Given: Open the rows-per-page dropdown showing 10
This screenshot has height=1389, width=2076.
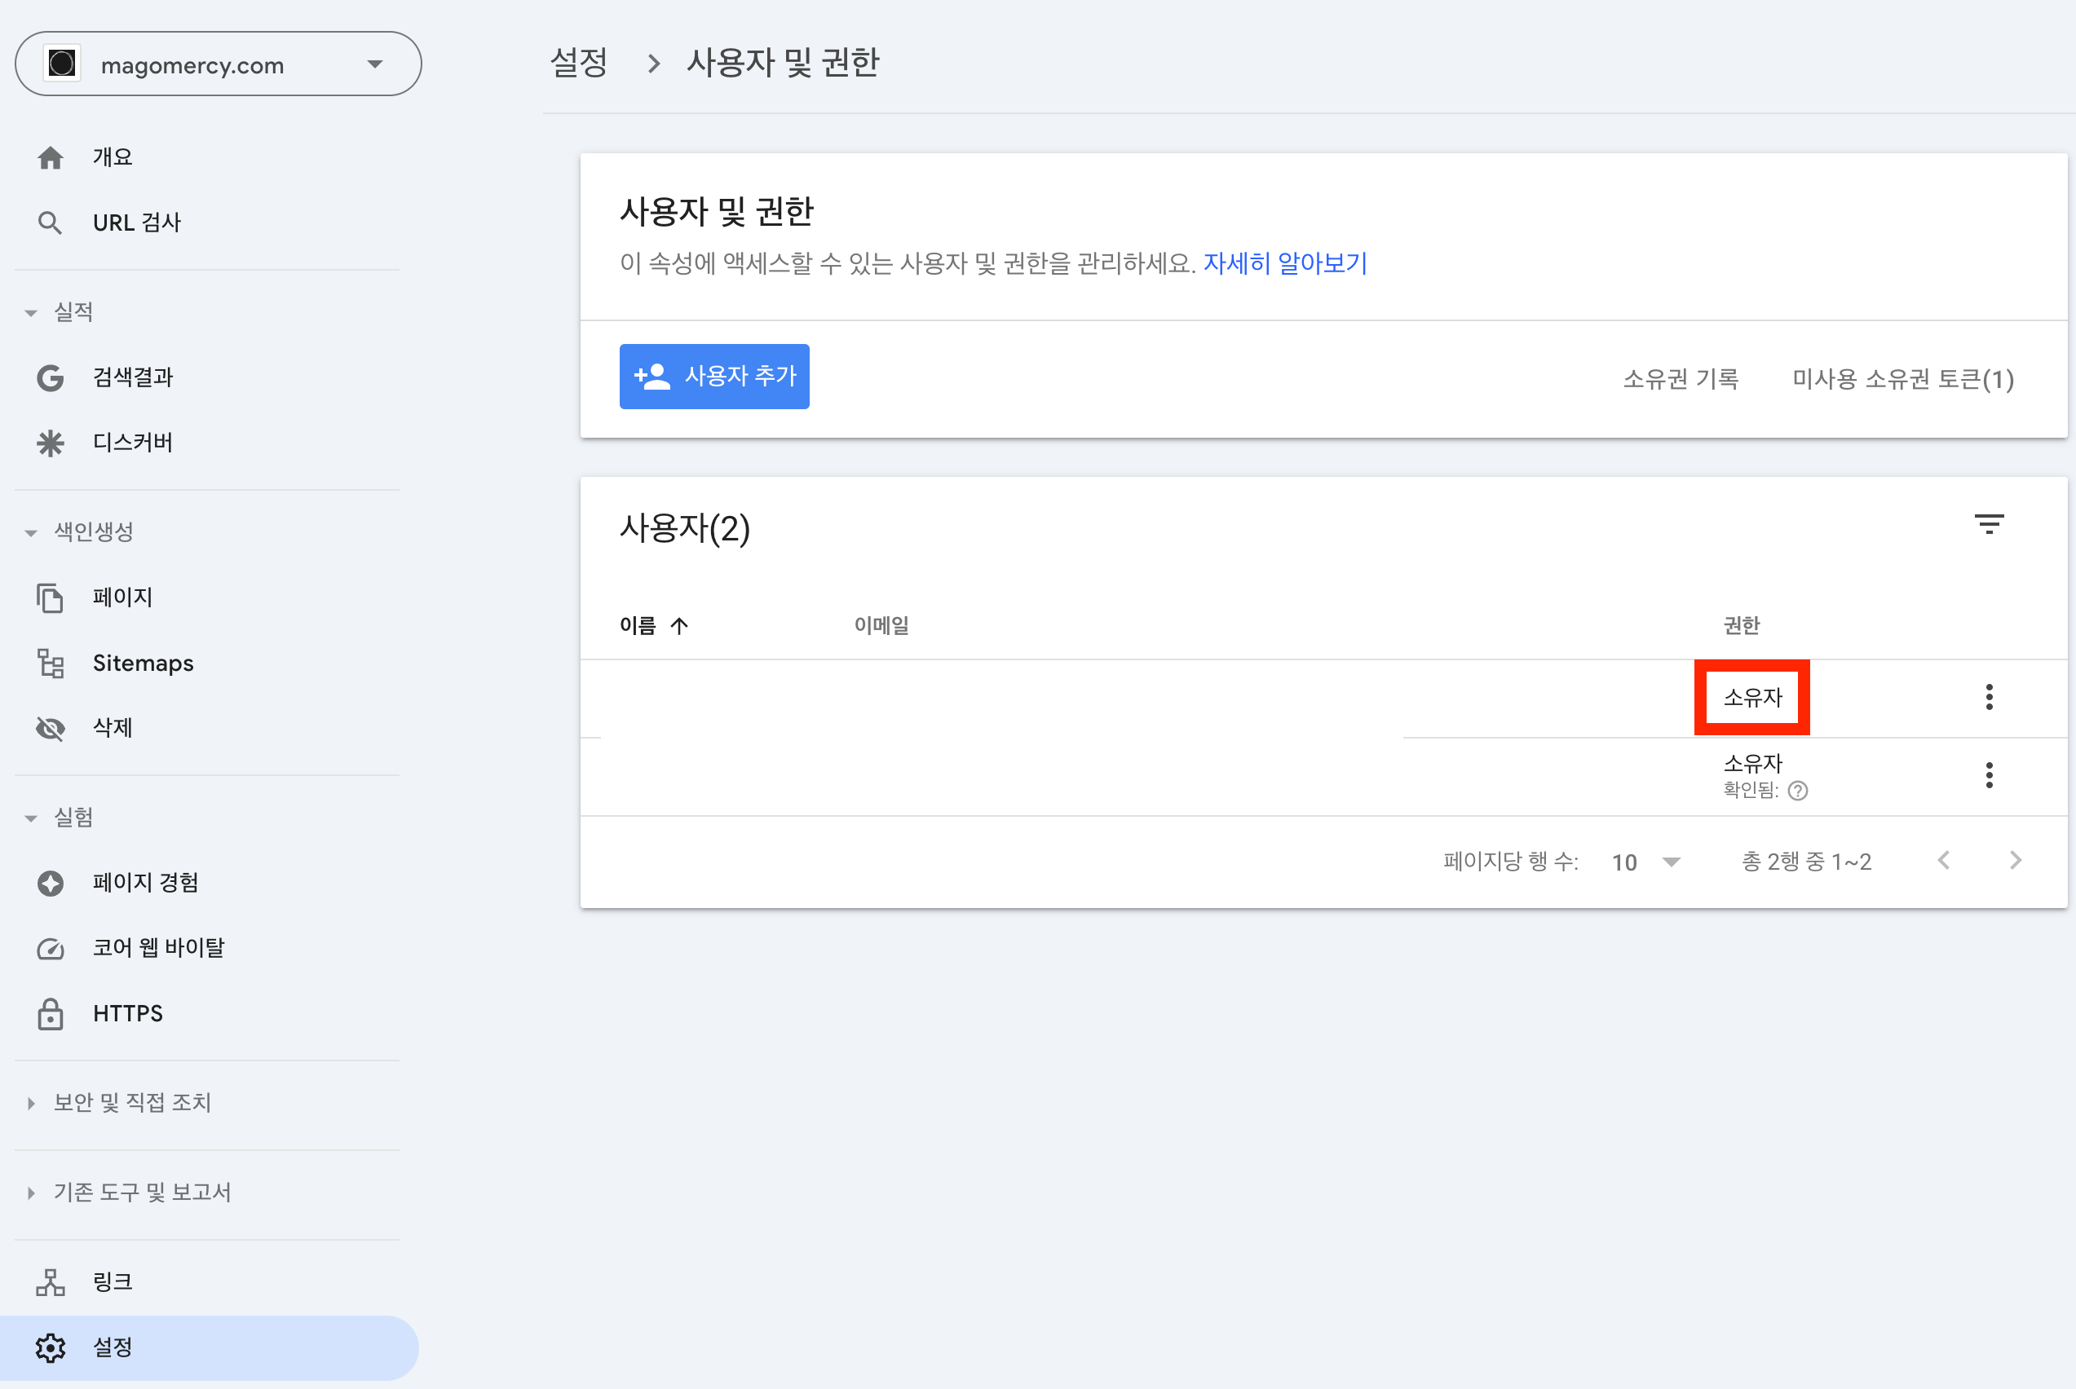Looking at the screenshot, I should pyautogui.click(x=1646, y=862).
